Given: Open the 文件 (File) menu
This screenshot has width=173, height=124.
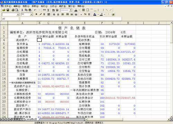Looking at the screenshot, I should click(8, 6).
